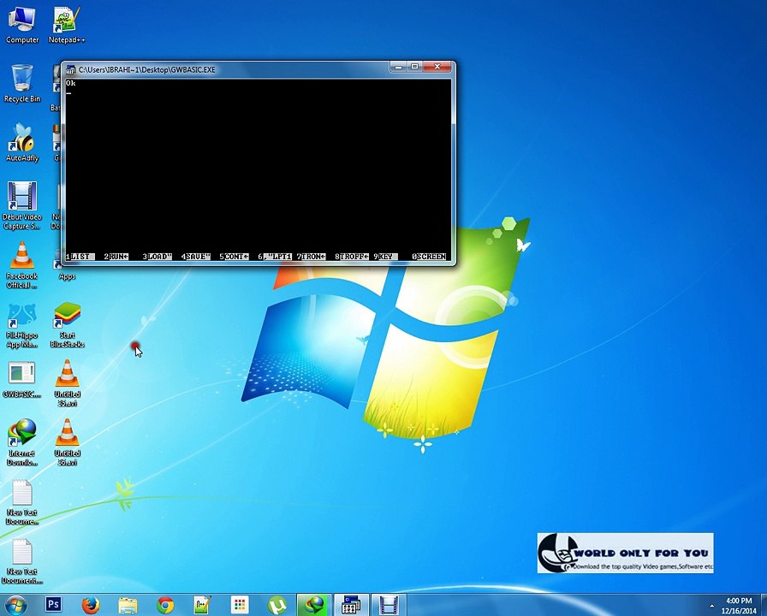Launch the AutoAdfly desktop shortcut
The height and width of the screenshot is (616, 767).
coord(22,143)
